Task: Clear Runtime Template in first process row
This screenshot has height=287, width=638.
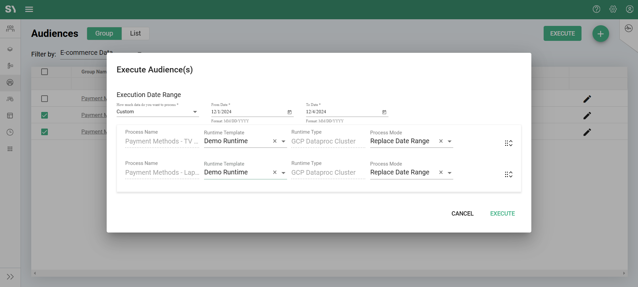Action: pyautogui.click(x=275, y=141)
